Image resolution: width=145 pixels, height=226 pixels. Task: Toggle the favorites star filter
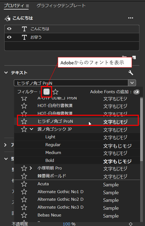tap(55, 92)
